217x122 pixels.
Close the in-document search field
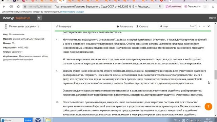tap(209, 26)
